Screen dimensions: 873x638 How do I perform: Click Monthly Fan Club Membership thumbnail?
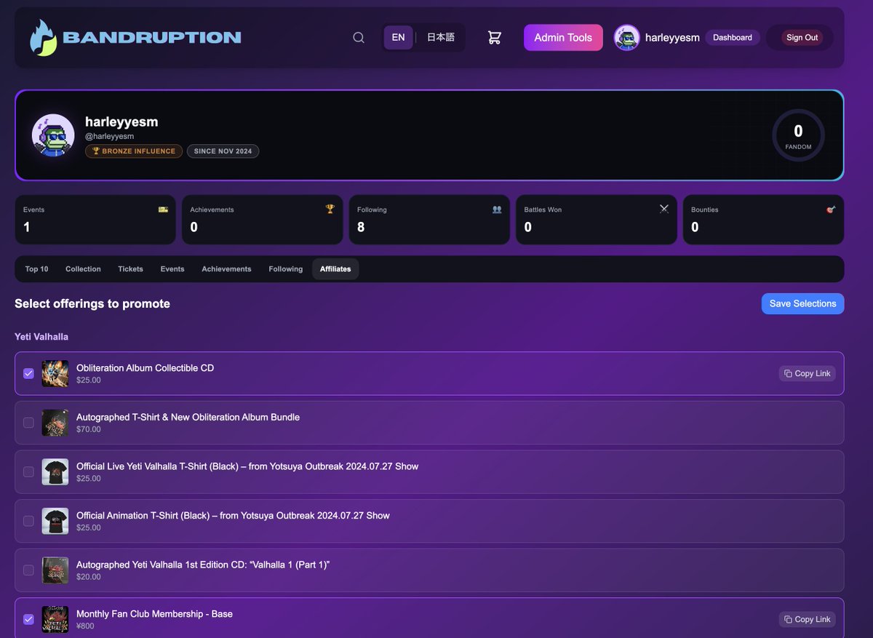pos(55,619)
